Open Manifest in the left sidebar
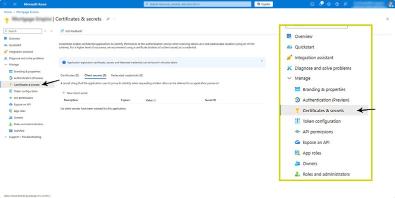 (19, 131)
